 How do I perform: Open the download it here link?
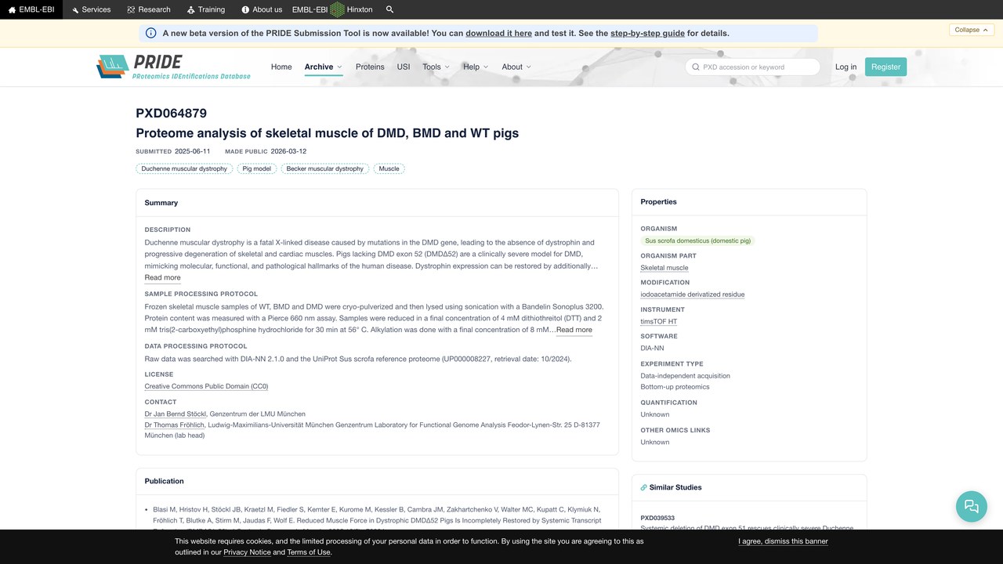pos(498,33)
